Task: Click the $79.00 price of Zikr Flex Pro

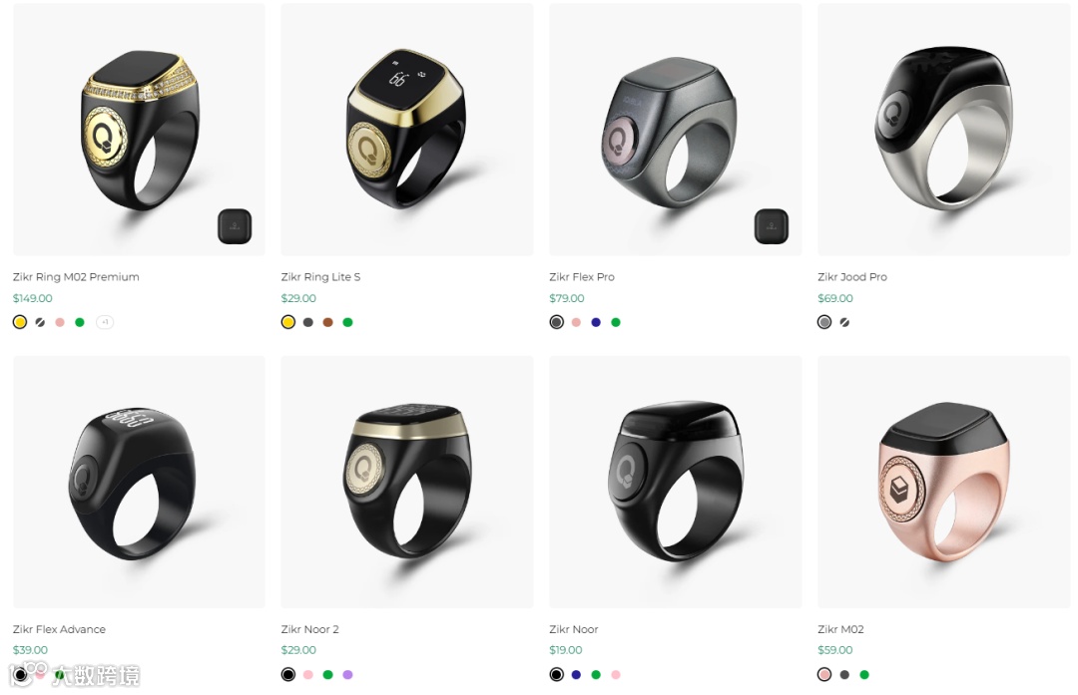Action: (567, 298)
